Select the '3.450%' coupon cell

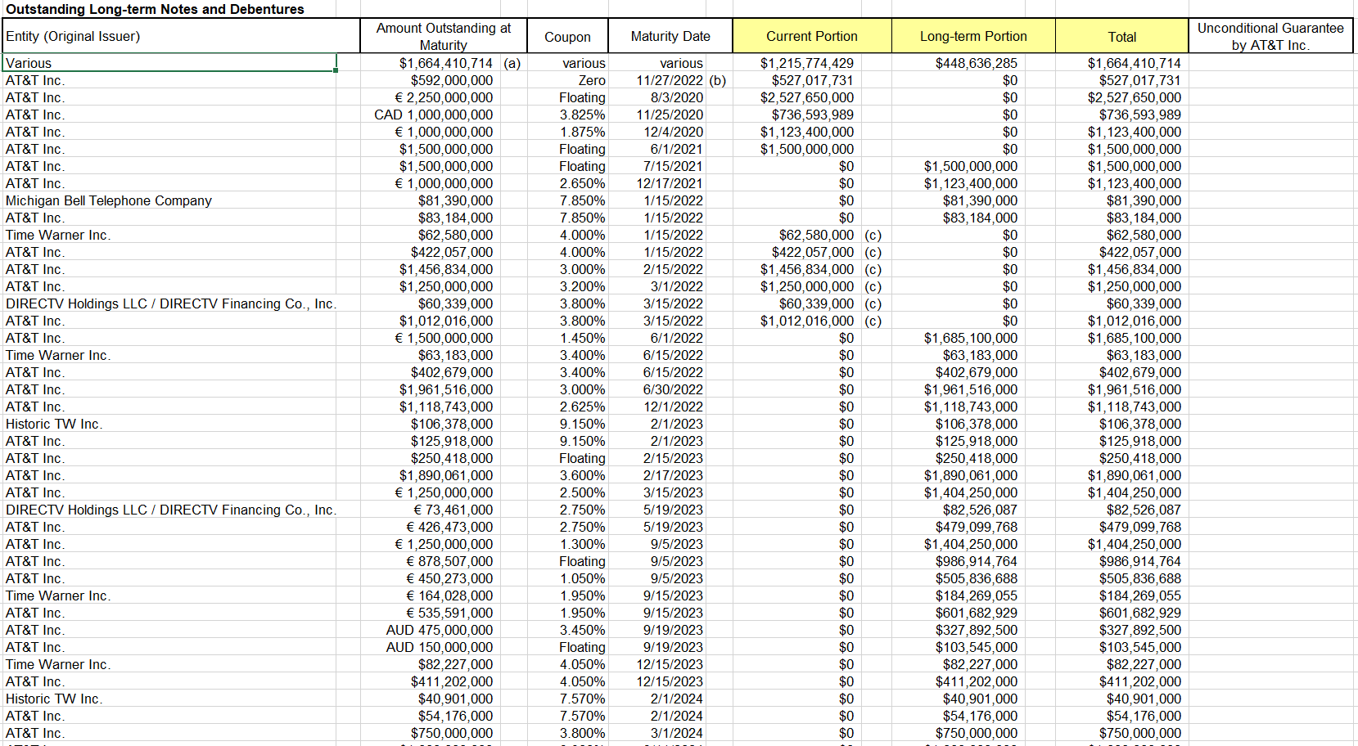(x=568, y=630)
